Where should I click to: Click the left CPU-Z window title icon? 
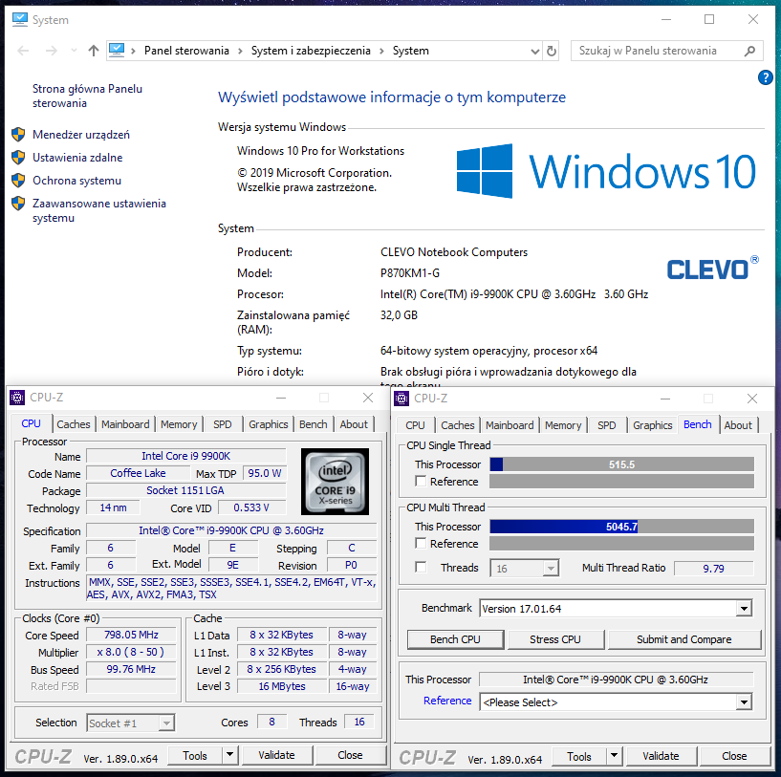coord(17,398)
